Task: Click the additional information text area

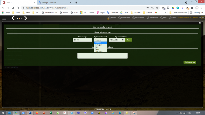Action: coord(102,56)
